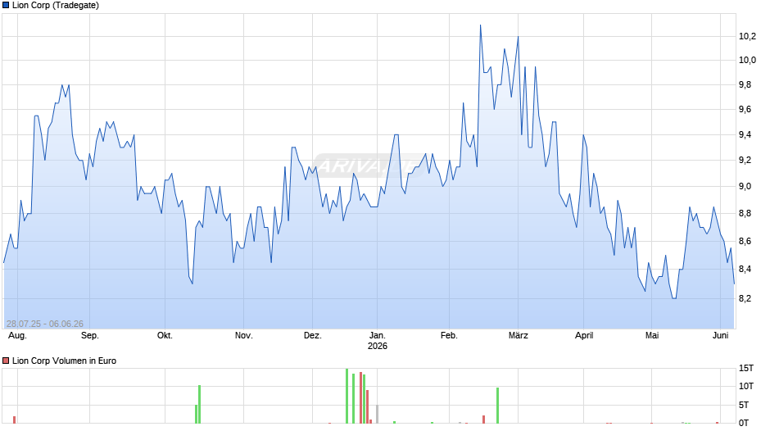Click the '8,2' price axis value
This screenshot has width=770, height=431.
tap(745, 299)
